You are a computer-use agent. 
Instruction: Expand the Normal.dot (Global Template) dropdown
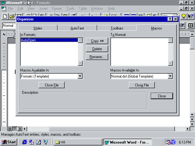[170, 76]
